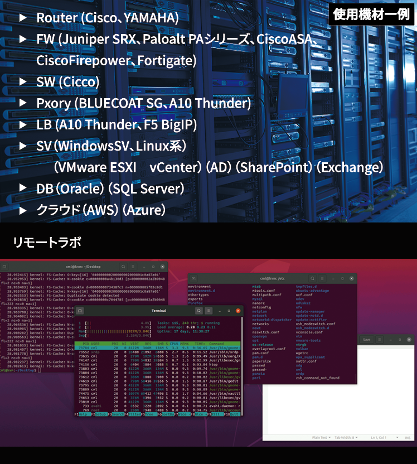Close the text editor window
The width and height of the screenshot is (417, 464).
(409, 340)
